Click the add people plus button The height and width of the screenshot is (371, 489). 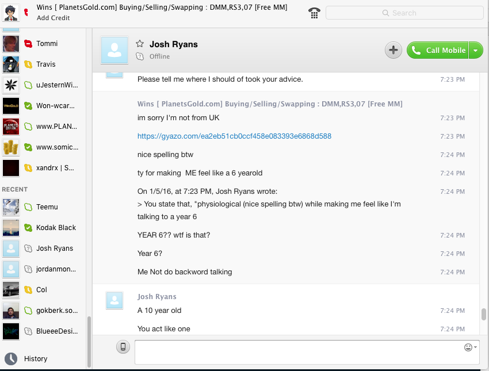[394, 50]
